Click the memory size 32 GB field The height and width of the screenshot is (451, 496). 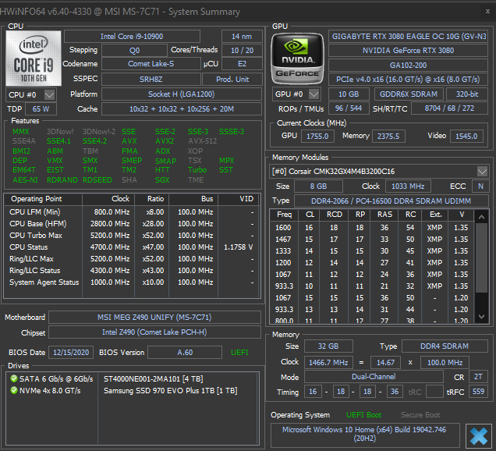pyautogui.click(x=328, y=346)
